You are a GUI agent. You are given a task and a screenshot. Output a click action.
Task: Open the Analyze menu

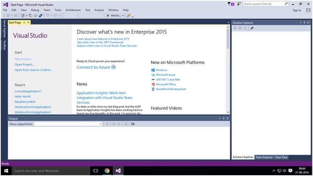pos(99,10)
